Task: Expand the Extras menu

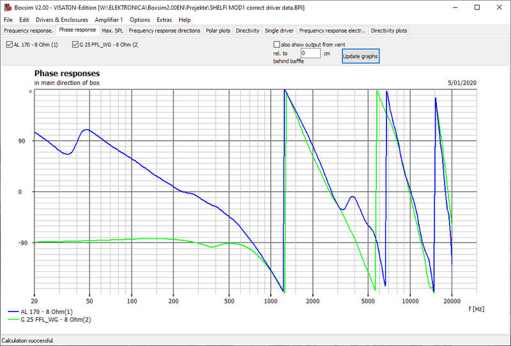Action: tap(164, 20)
